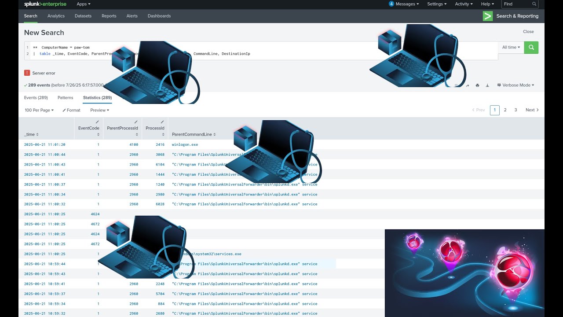Click the print results icon
The image size is (563, 317).
pos(478,85)
